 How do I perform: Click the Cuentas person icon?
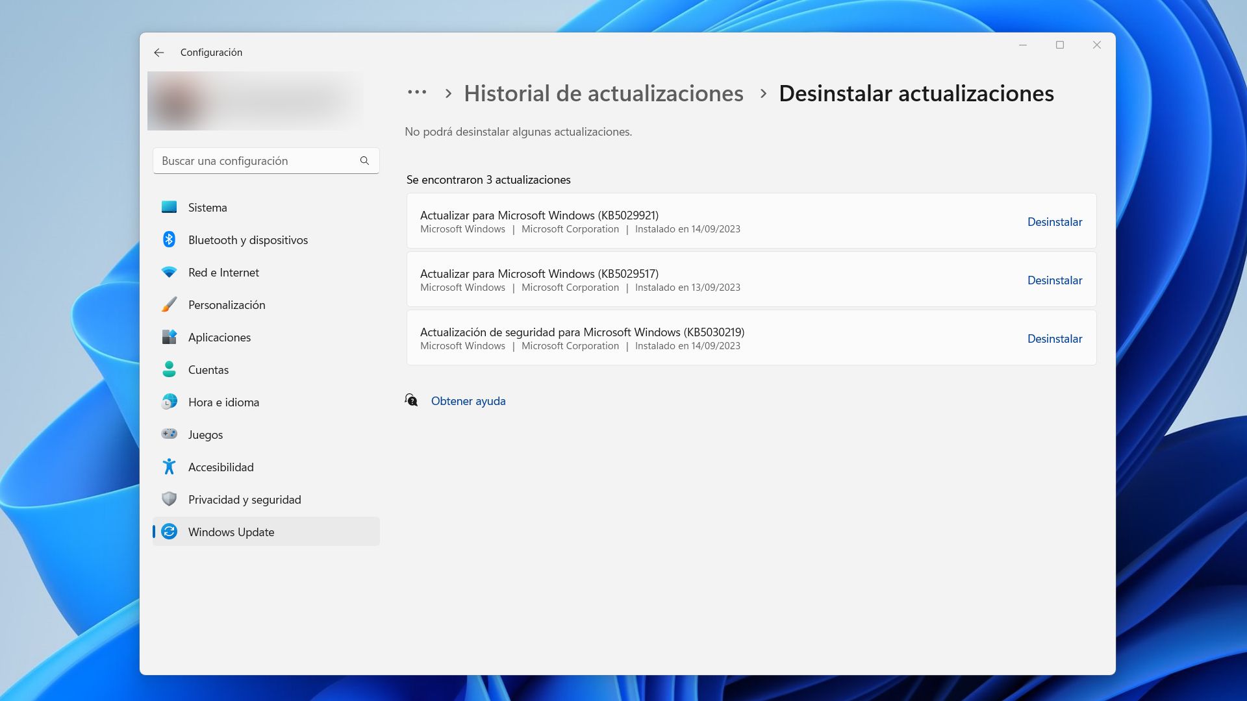[169, 369]
